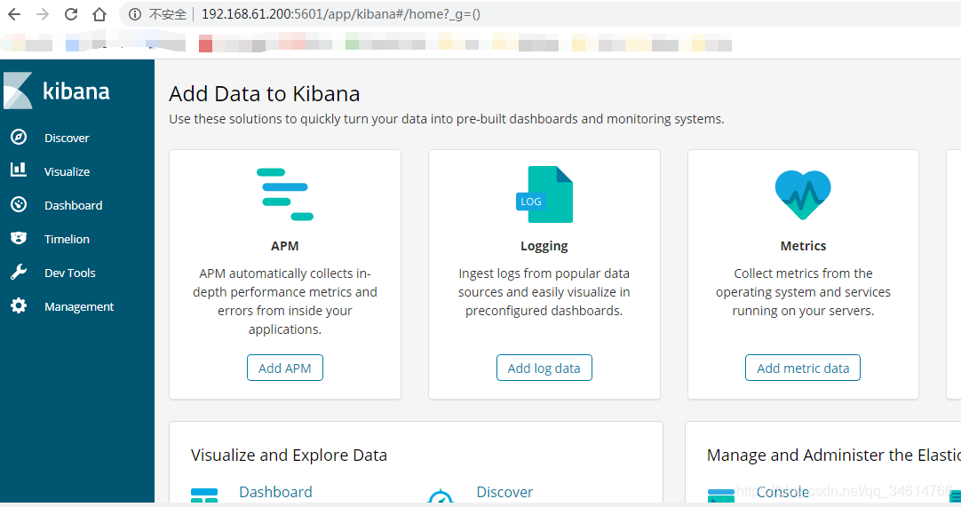Click the browser address bar URL
961x507 pixels.
point(341,14)
